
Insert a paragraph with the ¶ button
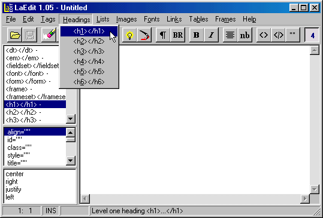tap(163, 35)
